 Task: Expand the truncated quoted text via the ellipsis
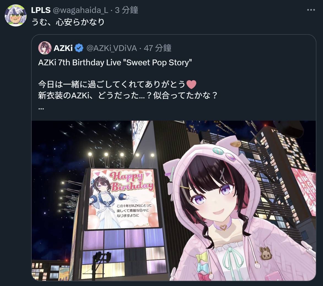pos(41,108)
